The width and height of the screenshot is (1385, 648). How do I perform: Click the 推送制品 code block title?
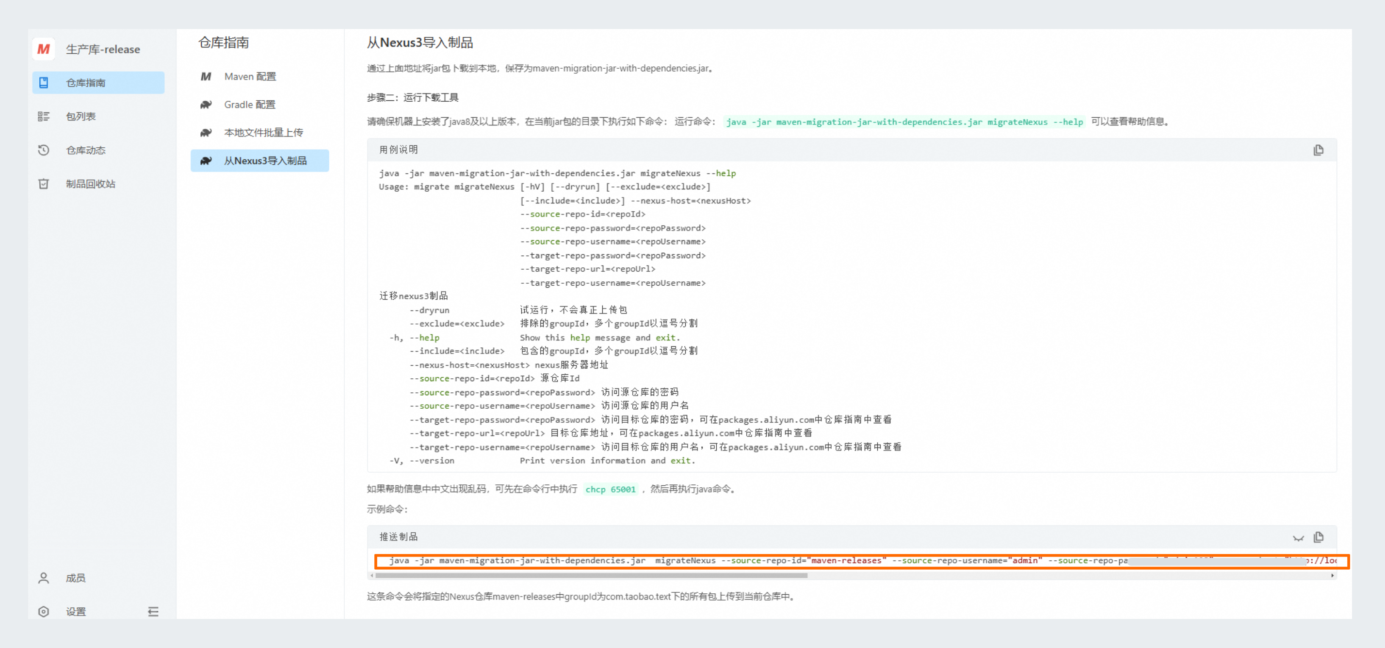(399, 537)
